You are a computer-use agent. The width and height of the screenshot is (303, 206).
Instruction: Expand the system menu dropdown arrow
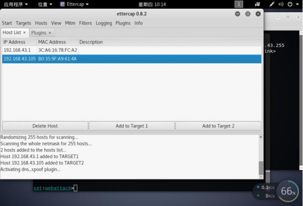[297, 4]
